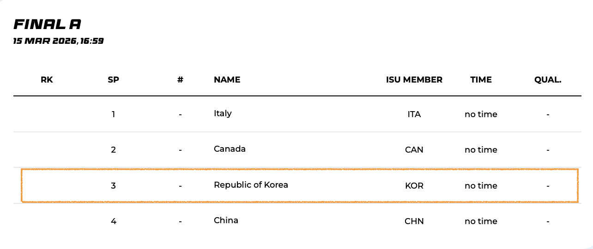Click the KOR member code

(x=414, y=186)
